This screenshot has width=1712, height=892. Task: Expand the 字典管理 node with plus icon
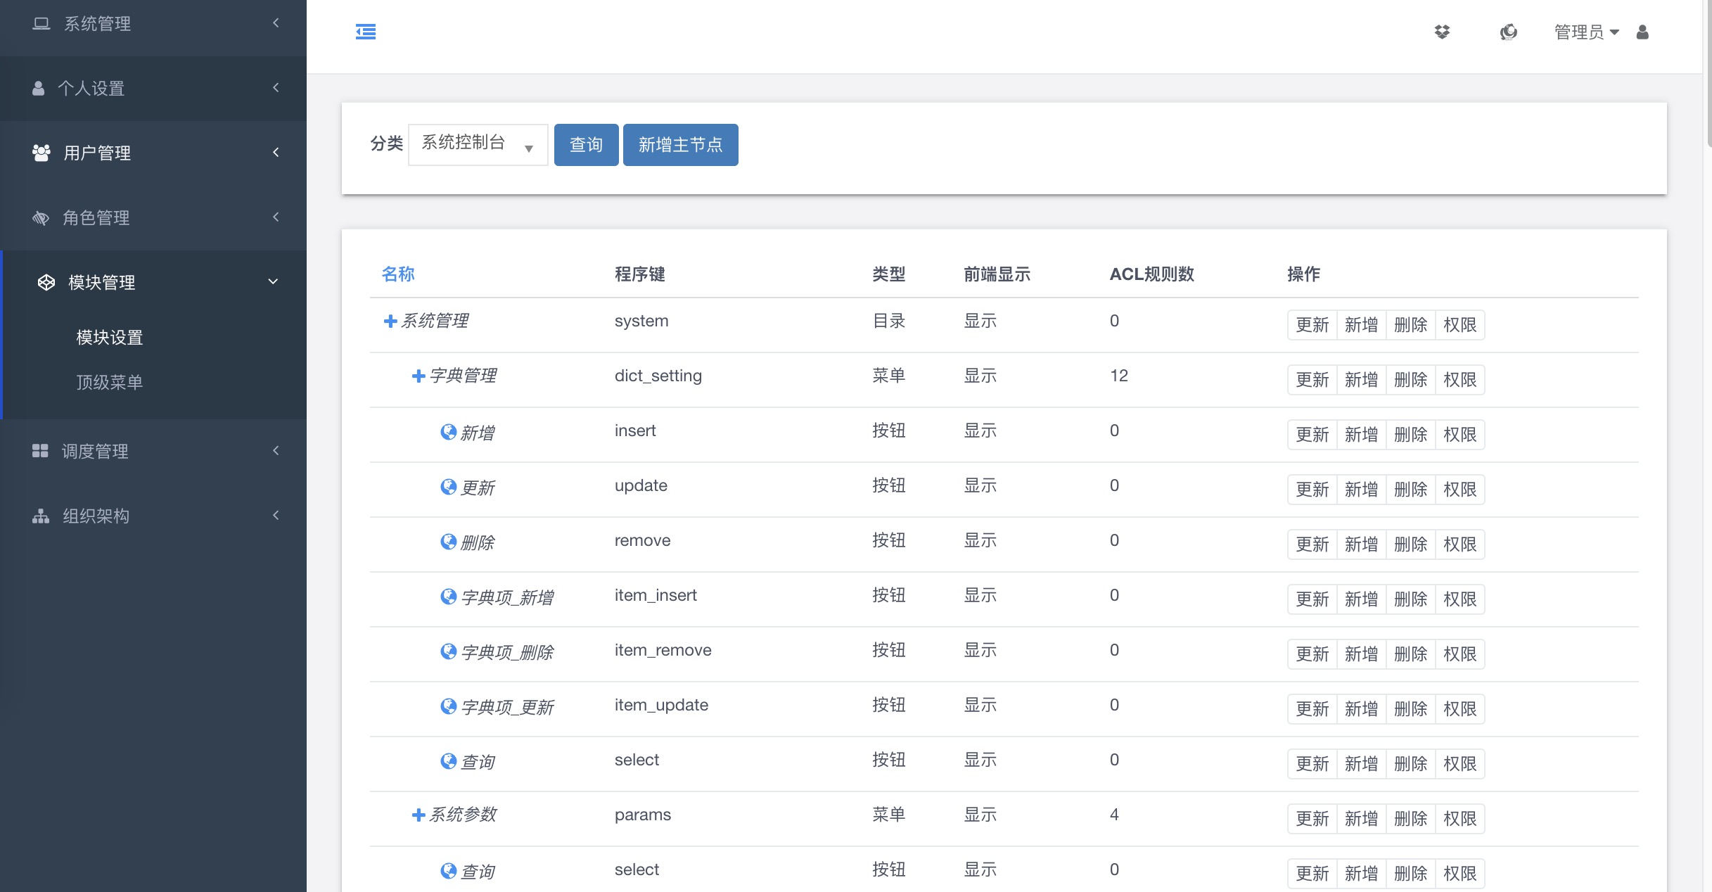pyautogui.click(x=418, y=375)
